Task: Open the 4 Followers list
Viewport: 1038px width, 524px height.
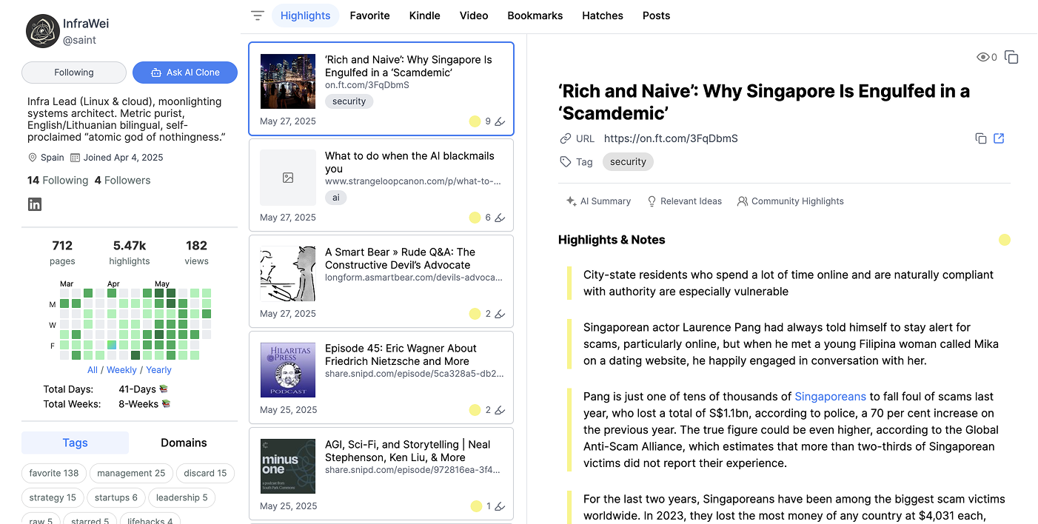Action: click(122, 181)
